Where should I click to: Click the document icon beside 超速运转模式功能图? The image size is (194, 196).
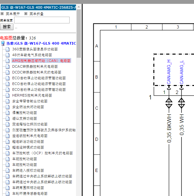point(8,147)
